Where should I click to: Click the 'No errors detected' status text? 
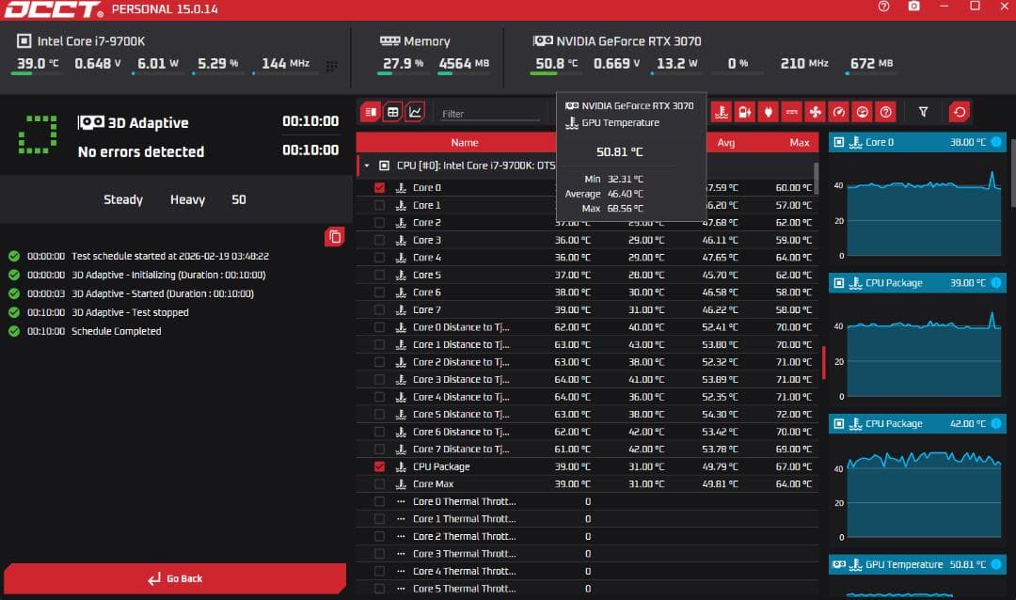pyautogui.click(x=140, y=151)
